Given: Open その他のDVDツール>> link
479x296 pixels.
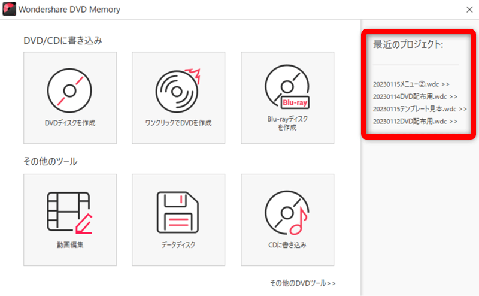Looking at the screenshot, I should tap(303, 283).
